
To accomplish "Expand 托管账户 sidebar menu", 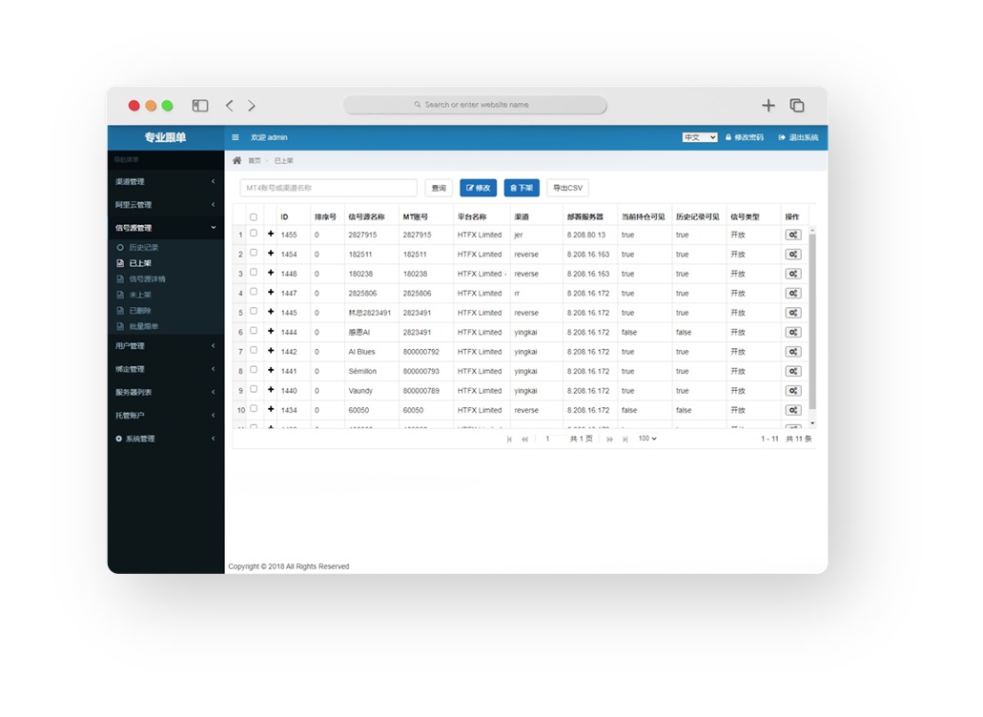I will [x=166, y=415].
